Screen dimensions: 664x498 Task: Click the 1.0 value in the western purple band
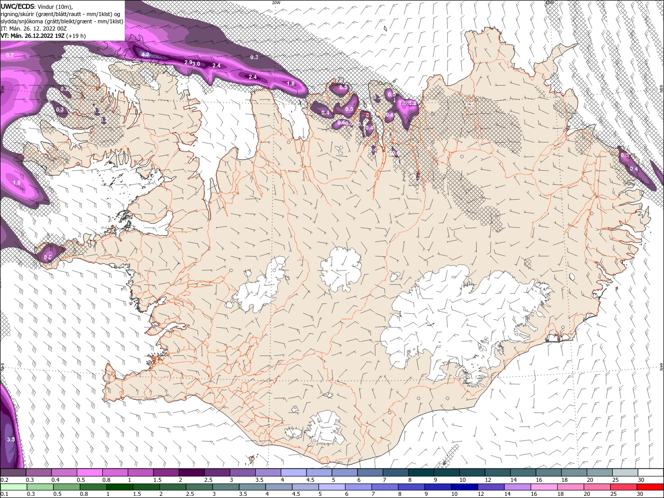coord(17,183)
